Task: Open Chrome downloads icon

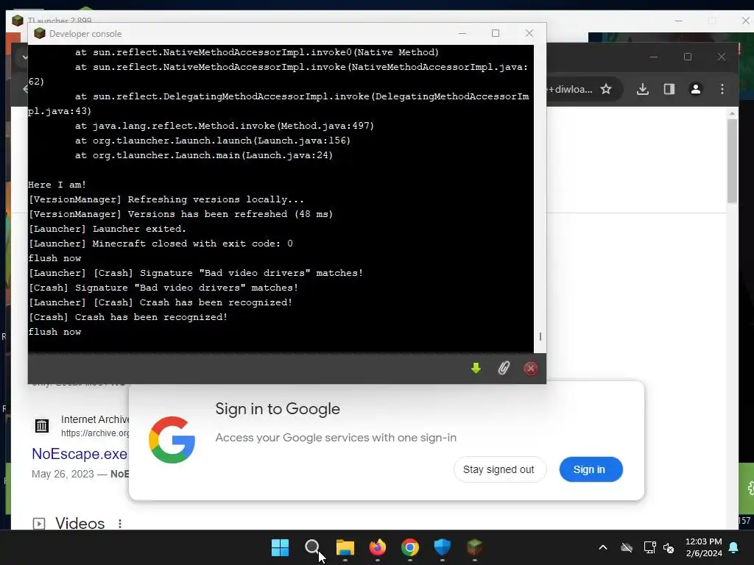Action: pyautogui.click(x=643, y=89)
